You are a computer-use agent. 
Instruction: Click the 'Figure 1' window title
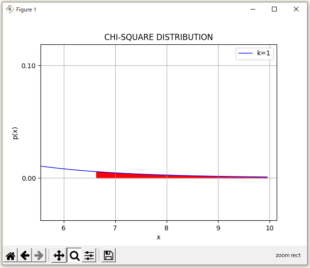point(26,10)
